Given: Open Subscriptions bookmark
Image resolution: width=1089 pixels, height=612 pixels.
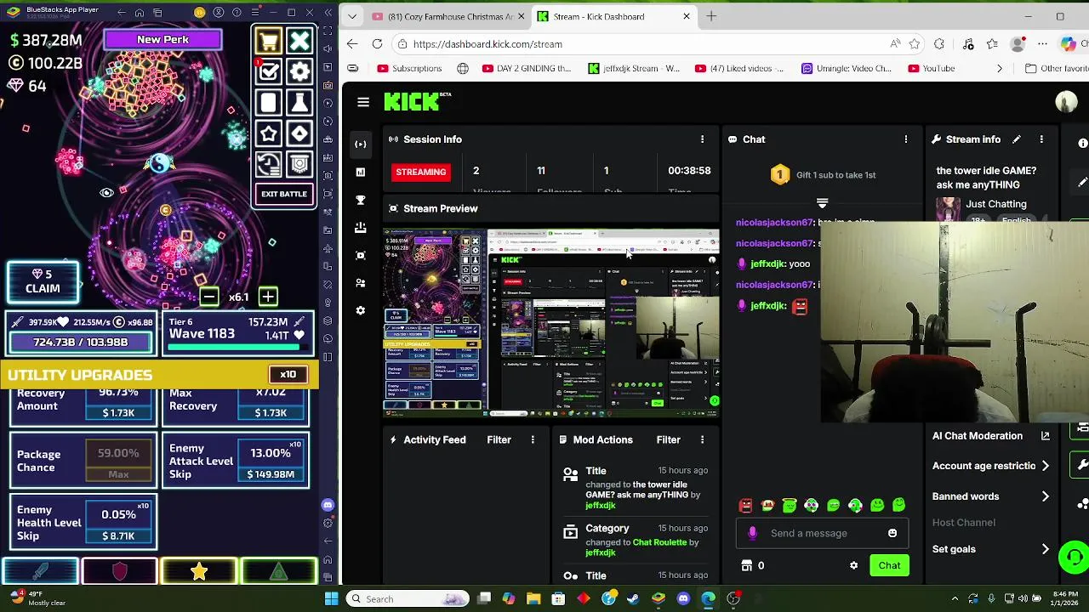Looking at the screenshot, I should [x=408, y=68].
